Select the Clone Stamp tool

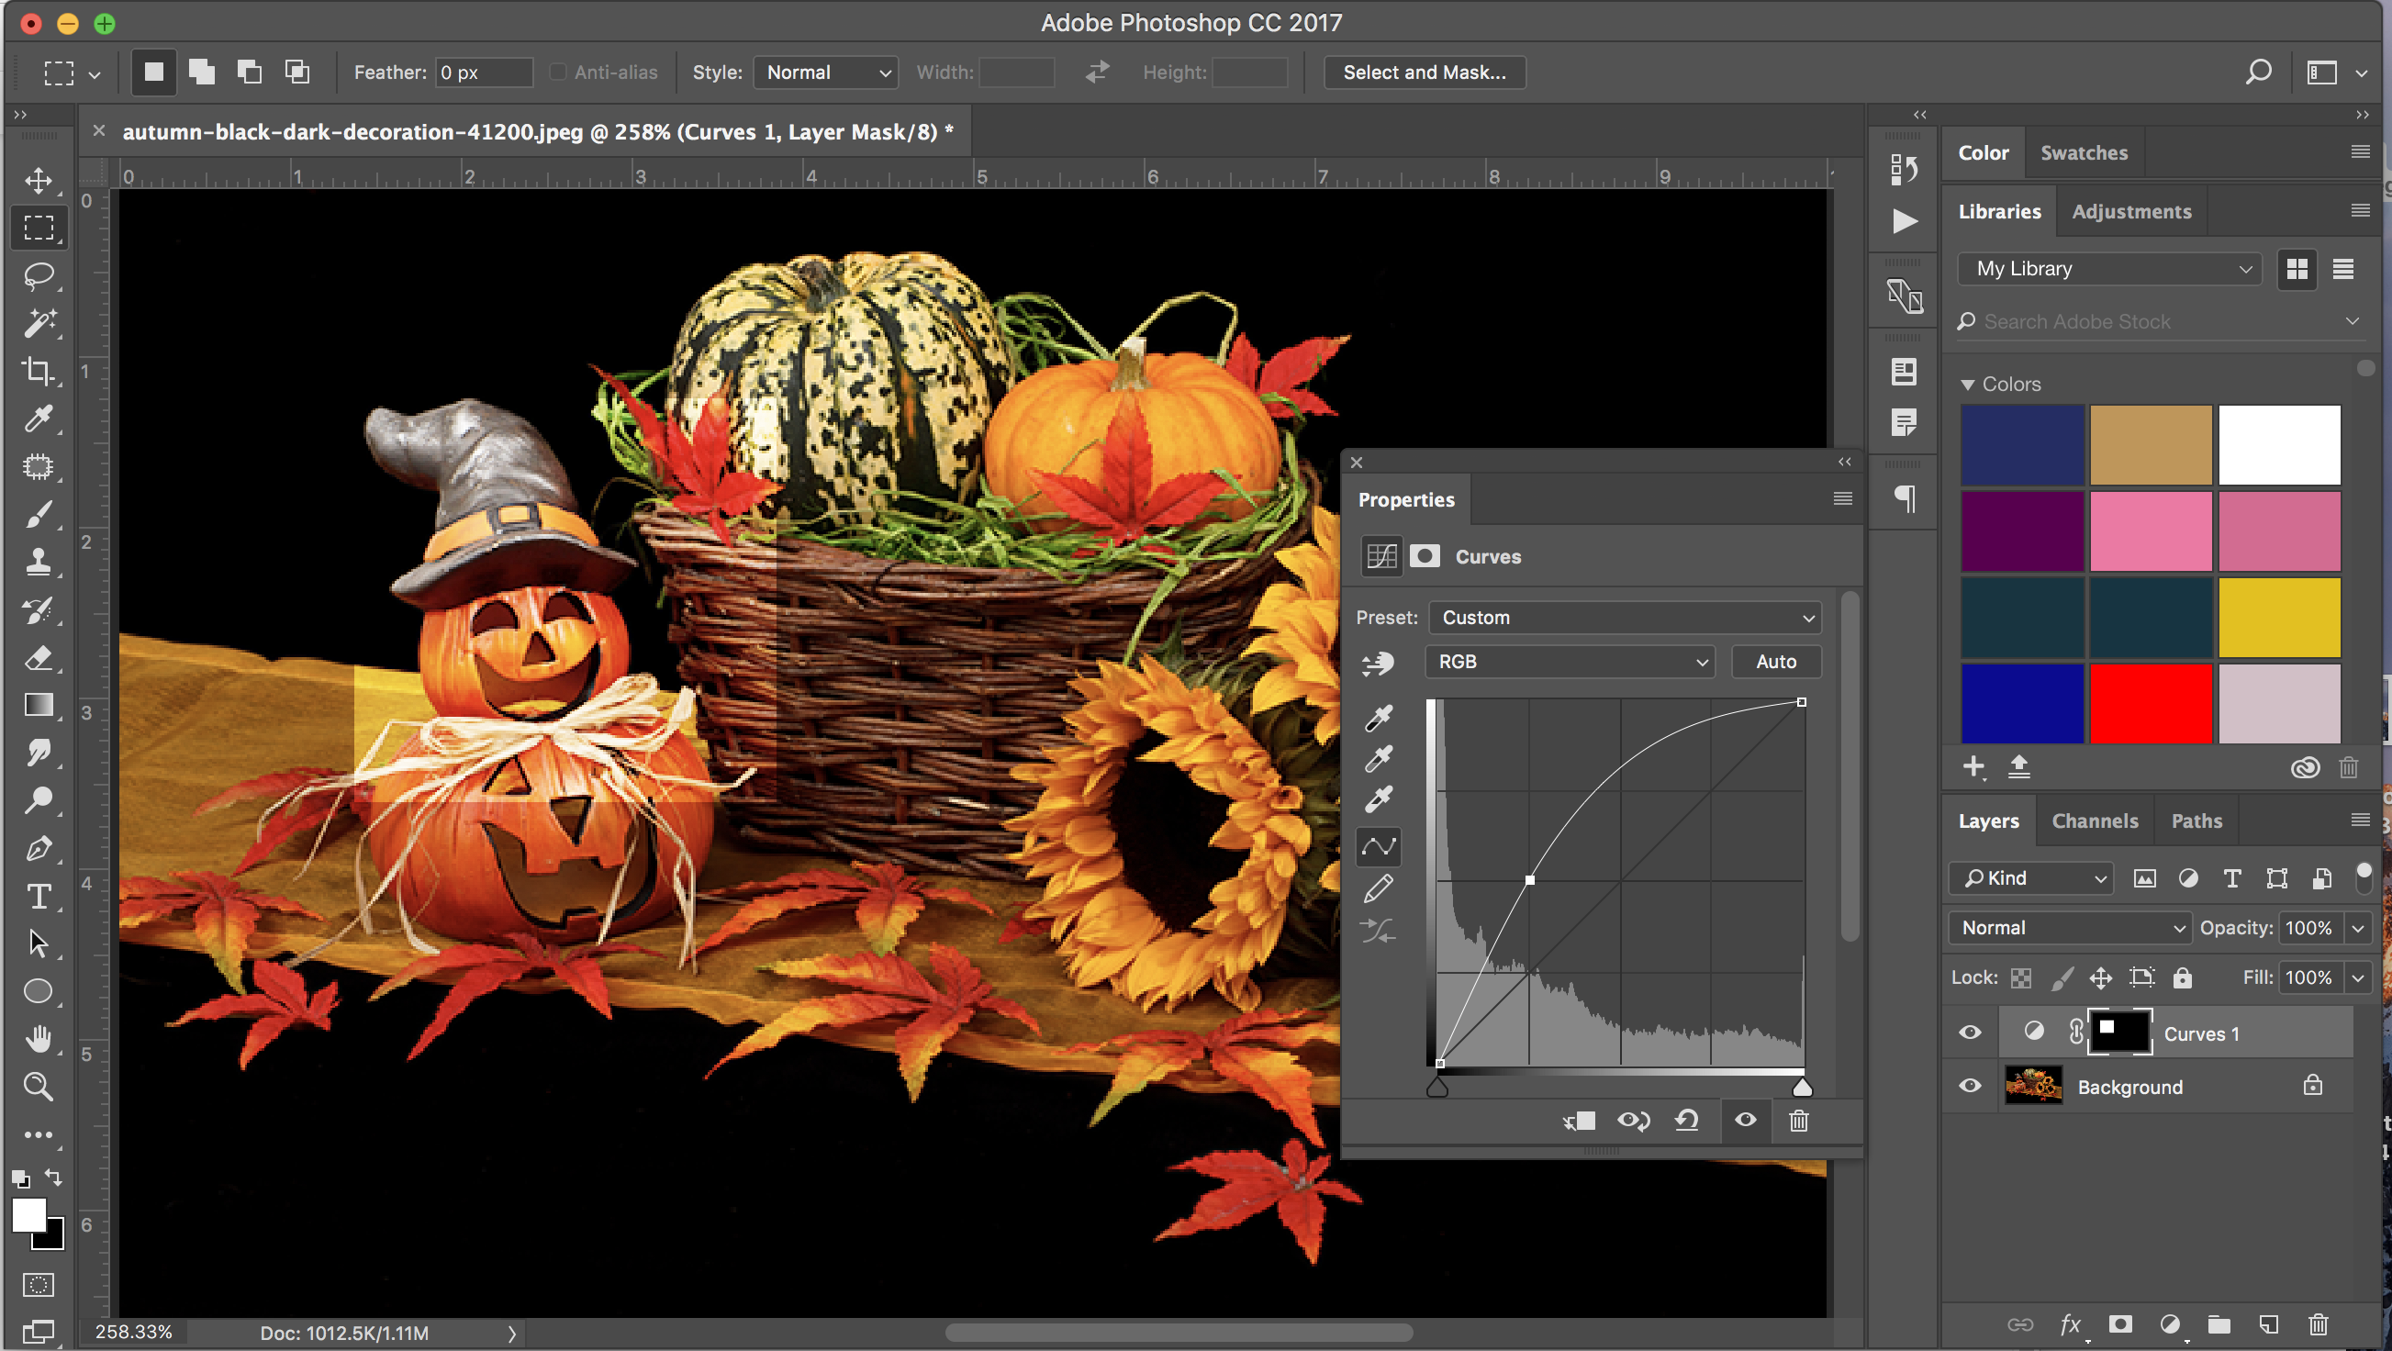pyautogui.click(x=38, y=562)
